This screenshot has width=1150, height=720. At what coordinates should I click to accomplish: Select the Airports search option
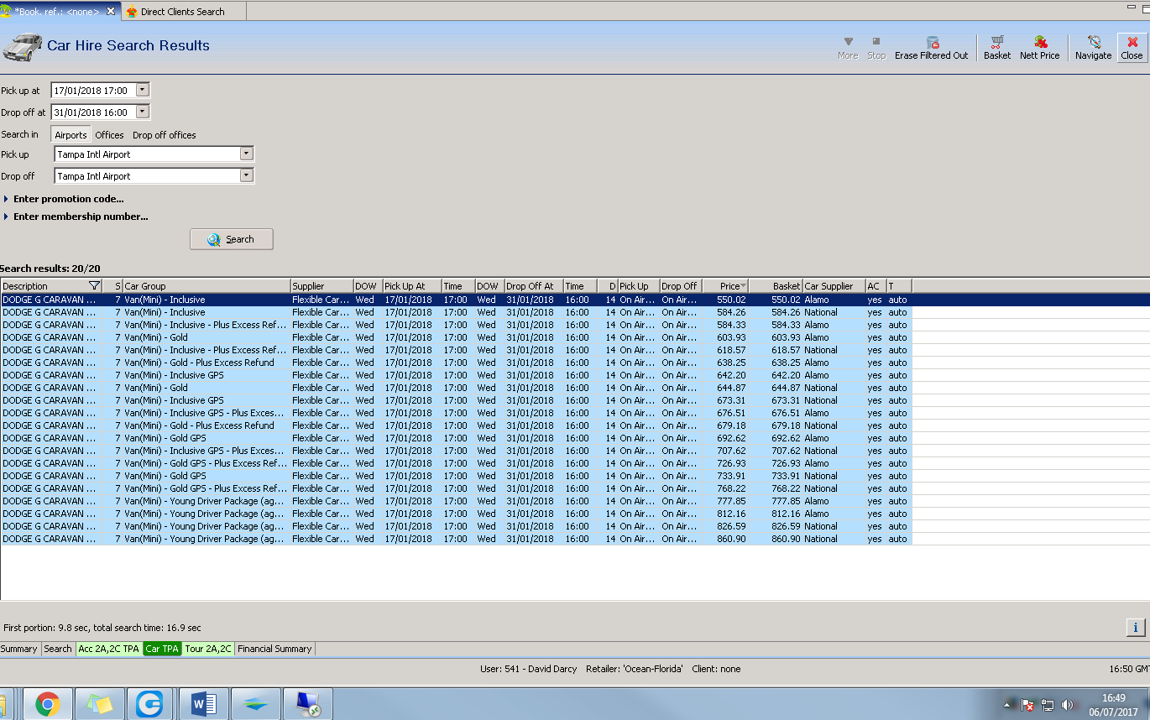pos(71,135)
